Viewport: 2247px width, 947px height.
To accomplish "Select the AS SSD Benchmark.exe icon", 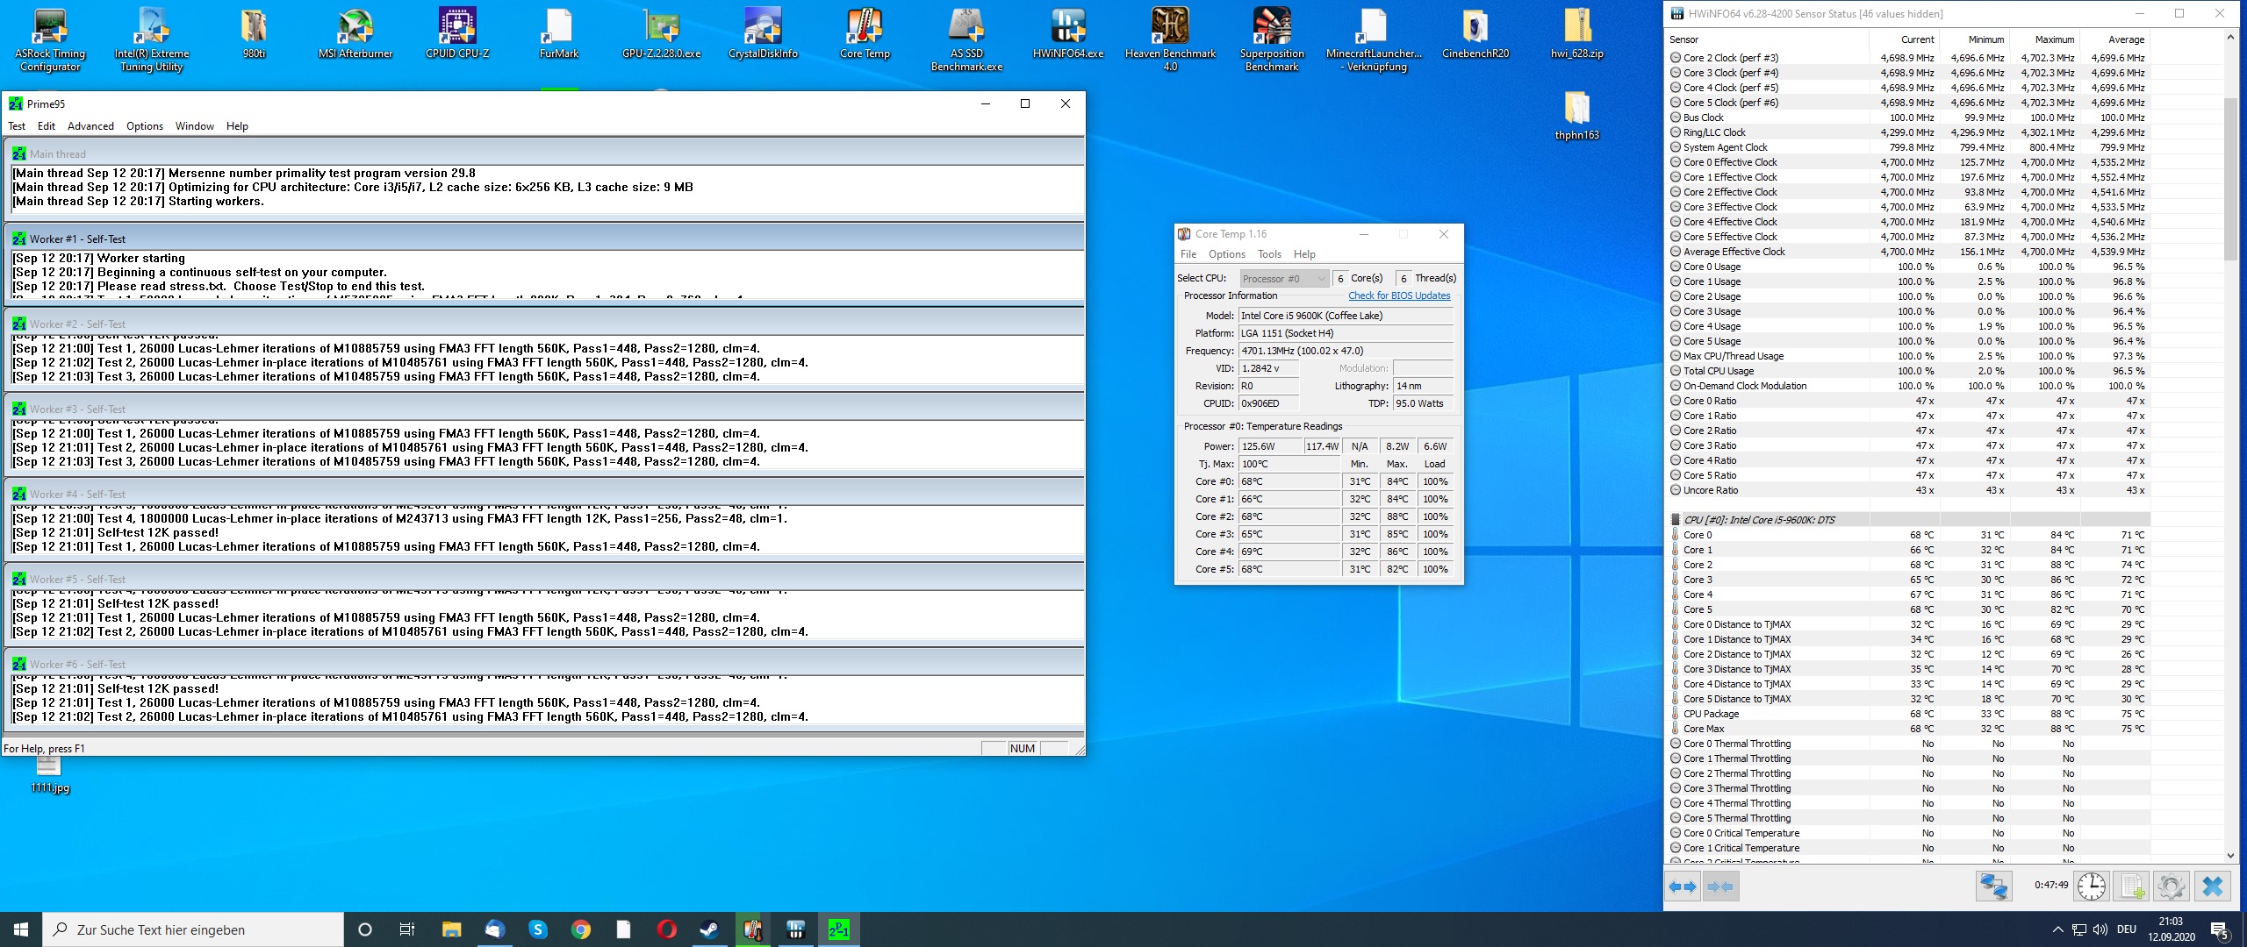I will [x=966, y=39].
